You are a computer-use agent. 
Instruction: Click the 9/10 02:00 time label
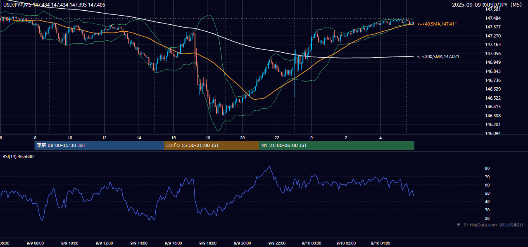[x=346, y=243]
